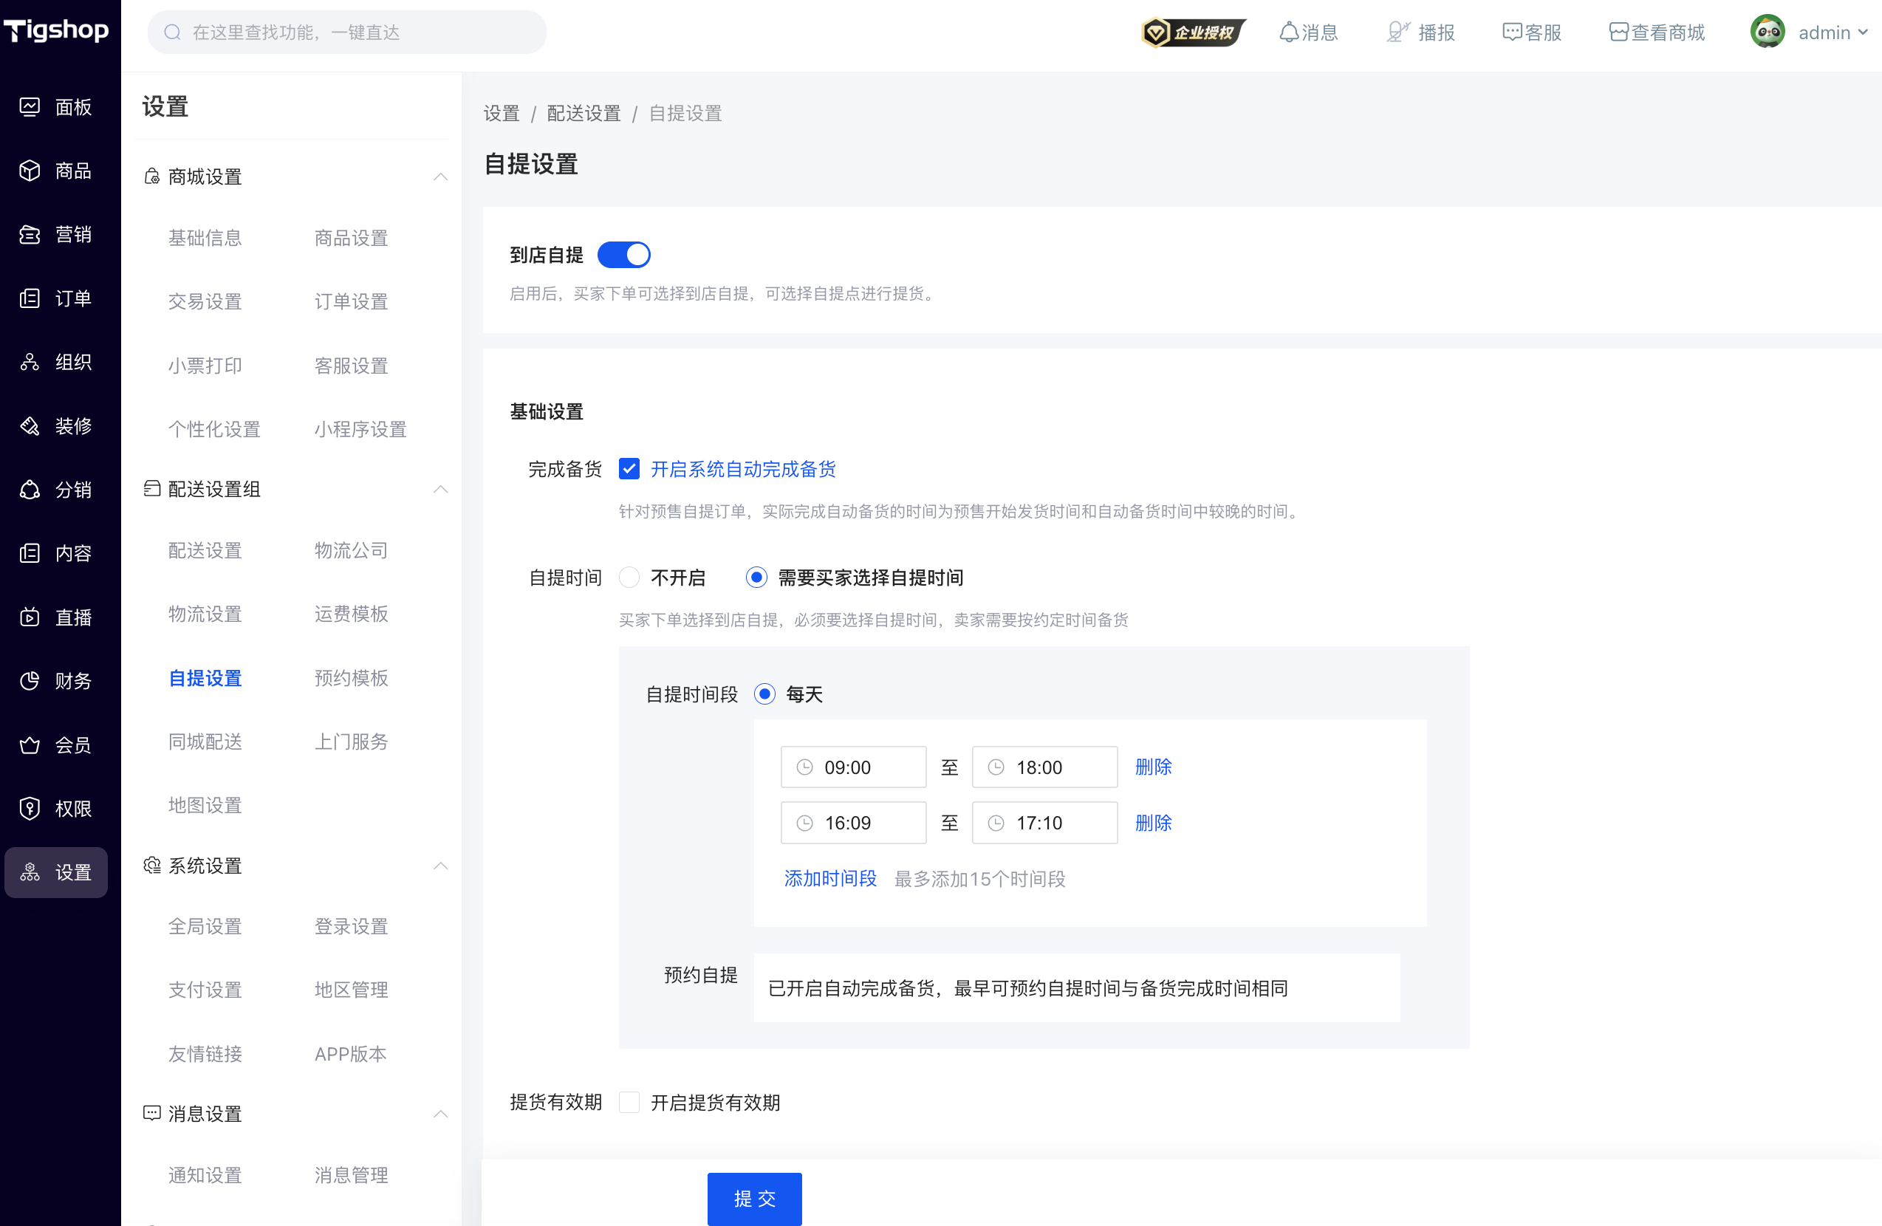Open 消息 bell notifications

1289,32
